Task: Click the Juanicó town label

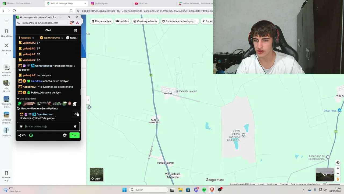Action: [x=167, y=93]
